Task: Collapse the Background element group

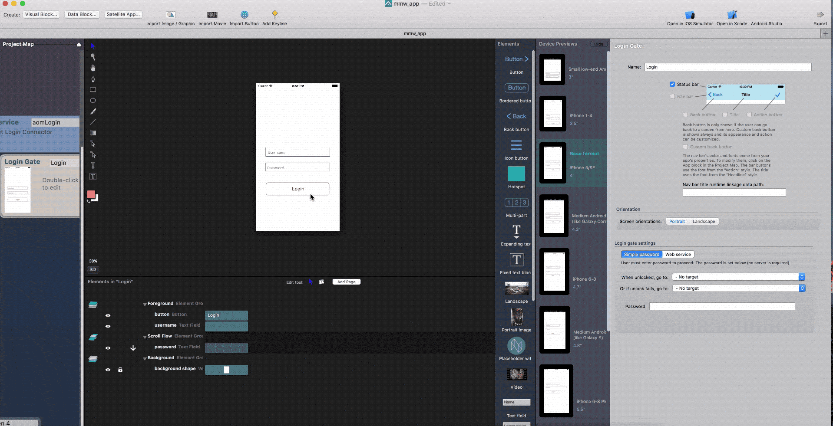Action: coord(145,358)
